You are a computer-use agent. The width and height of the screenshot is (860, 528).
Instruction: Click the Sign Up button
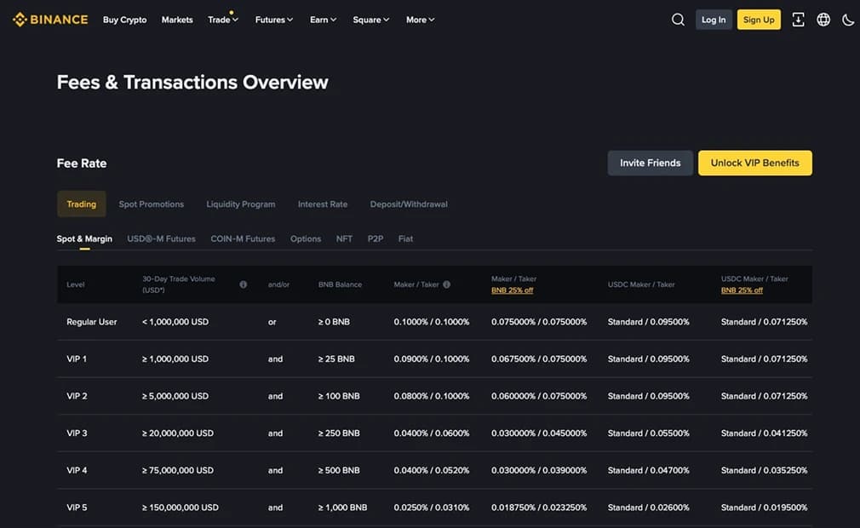coord(758,19)
